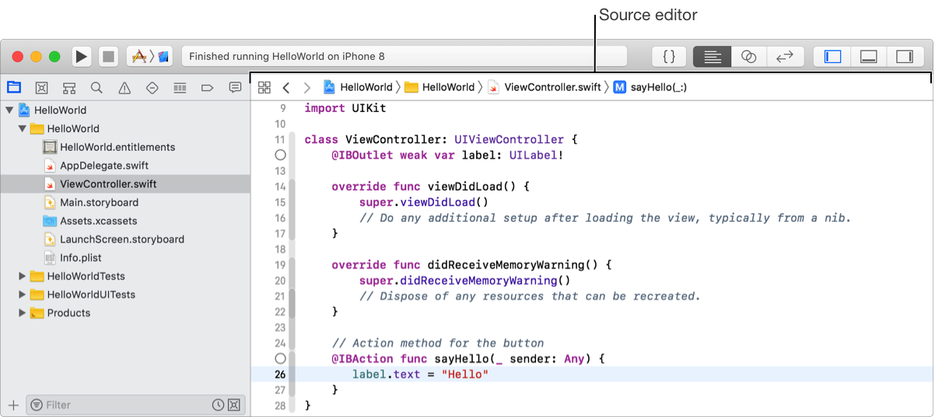Go back in editor history

pos(286,88)
